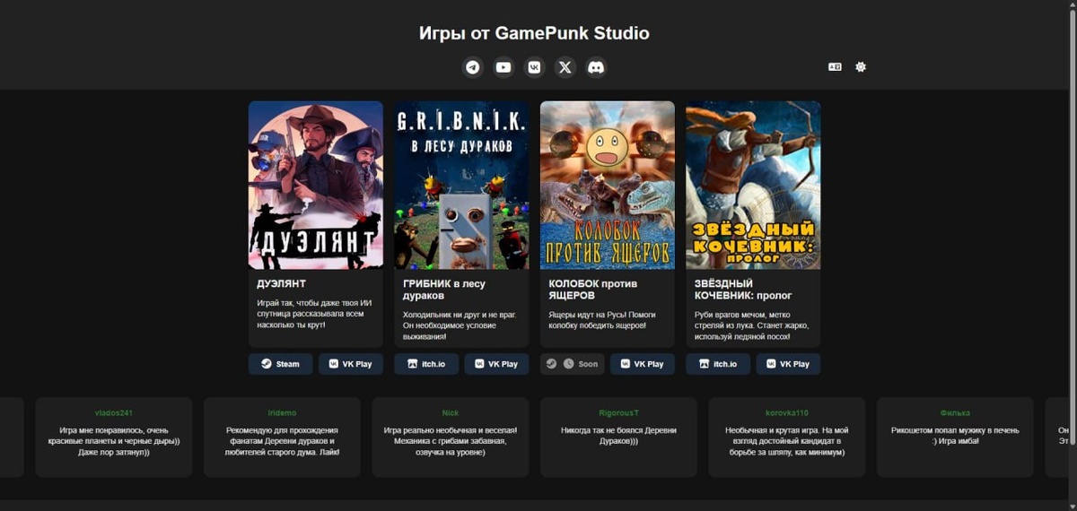Open ДУЭЛЯНТ on VK Play
Screen dimensions: 1077x511
click(351, 364)
